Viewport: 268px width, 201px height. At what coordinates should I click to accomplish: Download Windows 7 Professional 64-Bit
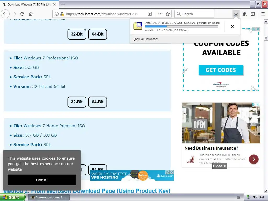[x=98, y=102]
